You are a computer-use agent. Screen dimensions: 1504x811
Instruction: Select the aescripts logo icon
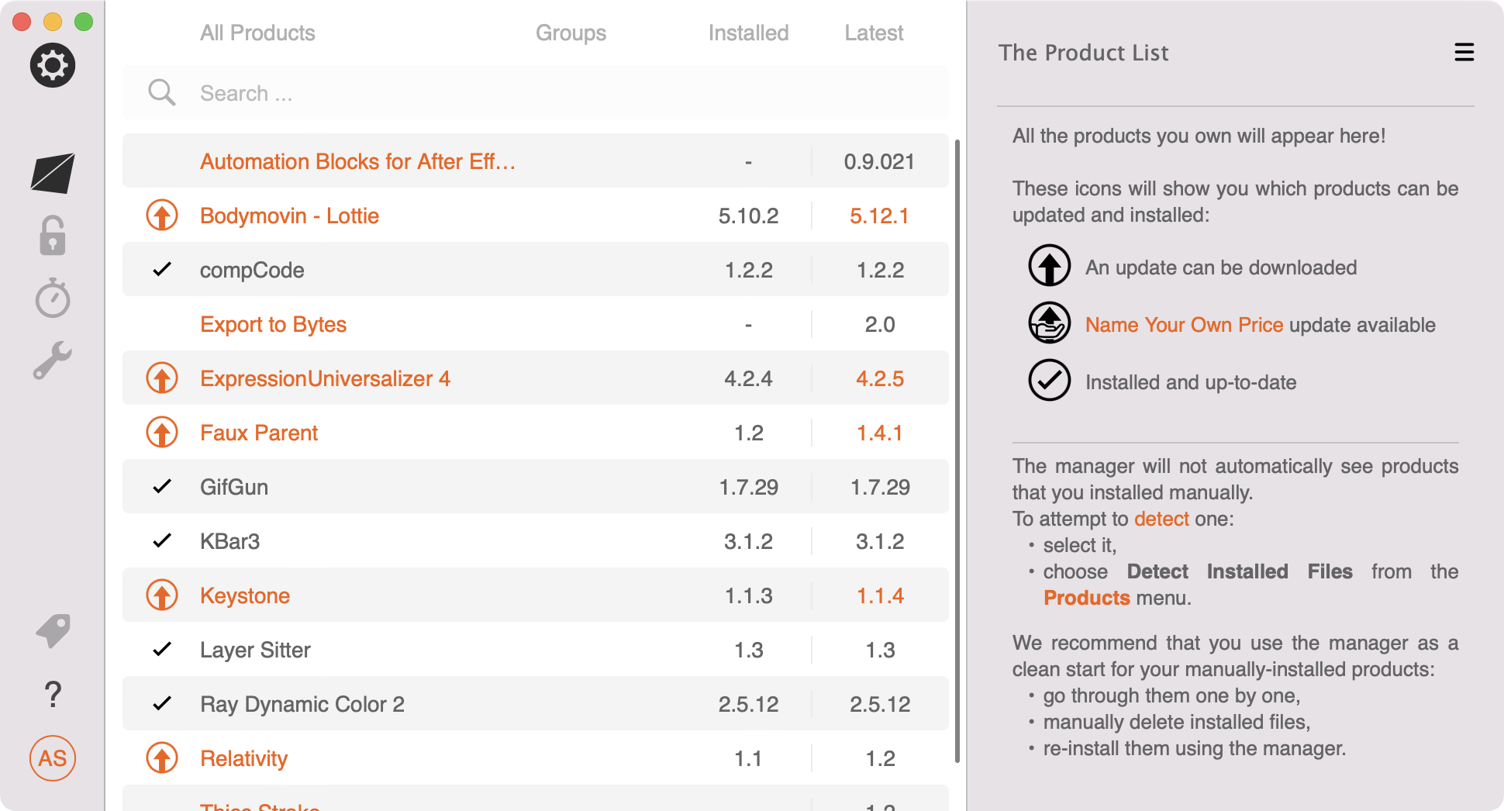pyautogui.click(x=52, y=173)
